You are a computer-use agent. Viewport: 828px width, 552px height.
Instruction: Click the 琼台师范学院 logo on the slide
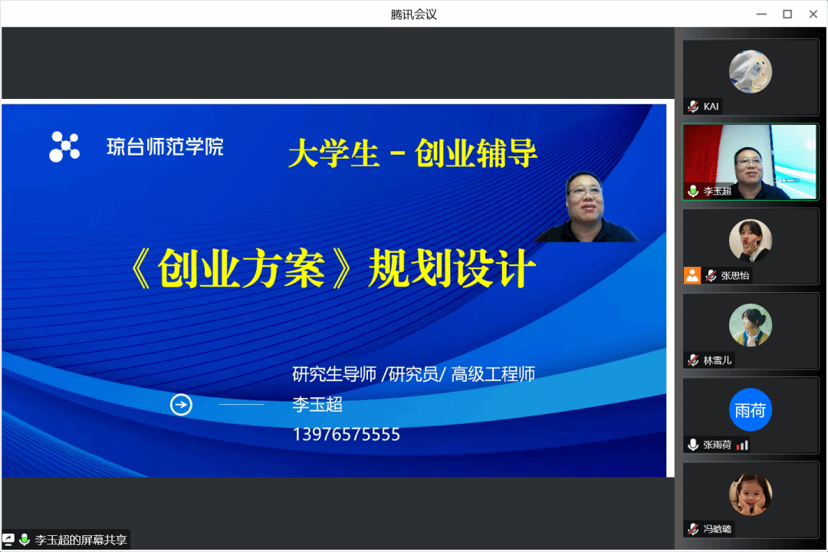coord(64,146)
